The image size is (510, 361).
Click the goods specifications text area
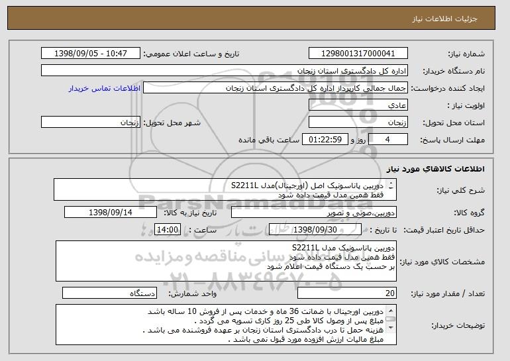(226, 261)
